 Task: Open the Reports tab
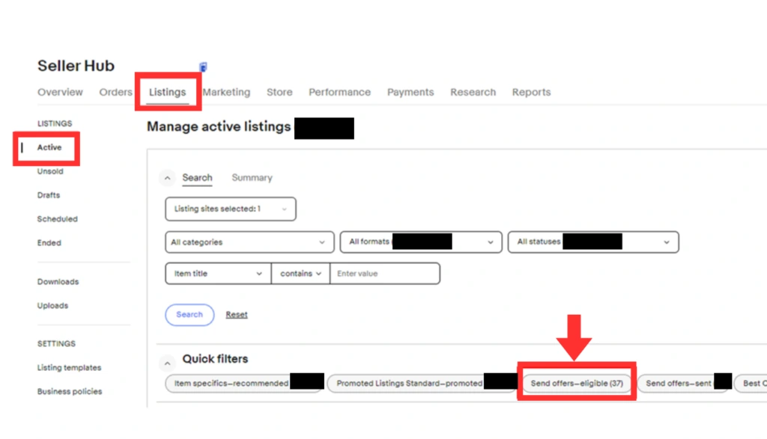coord(531,92)
